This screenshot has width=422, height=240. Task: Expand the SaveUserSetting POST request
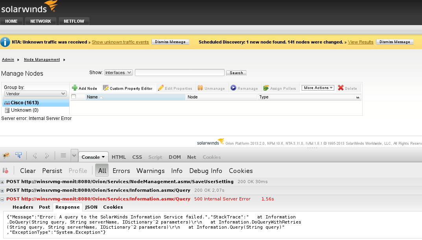coord(2,182)
